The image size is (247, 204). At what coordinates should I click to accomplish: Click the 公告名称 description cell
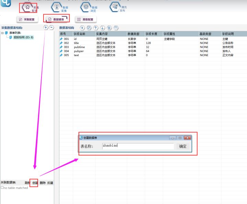tap(228, 43)
